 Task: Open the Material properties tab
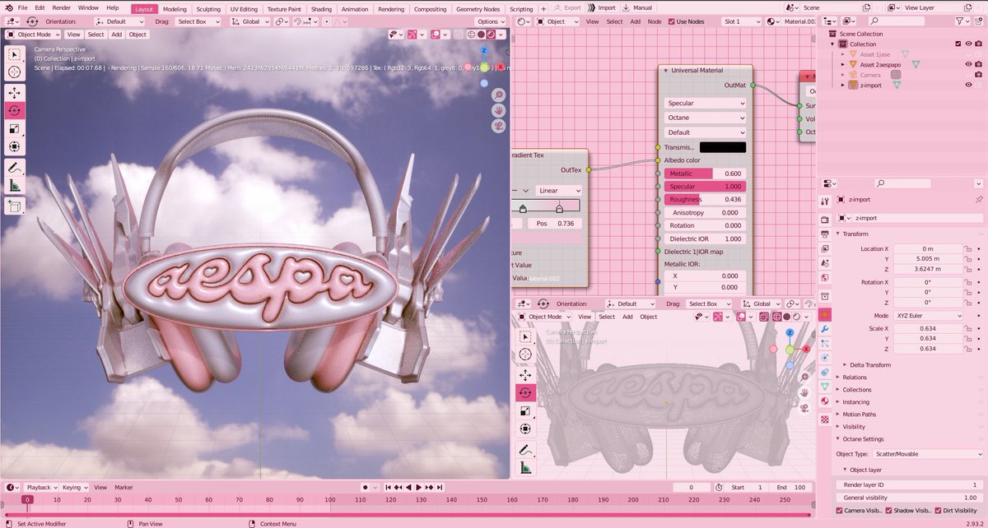coord(825,401)
